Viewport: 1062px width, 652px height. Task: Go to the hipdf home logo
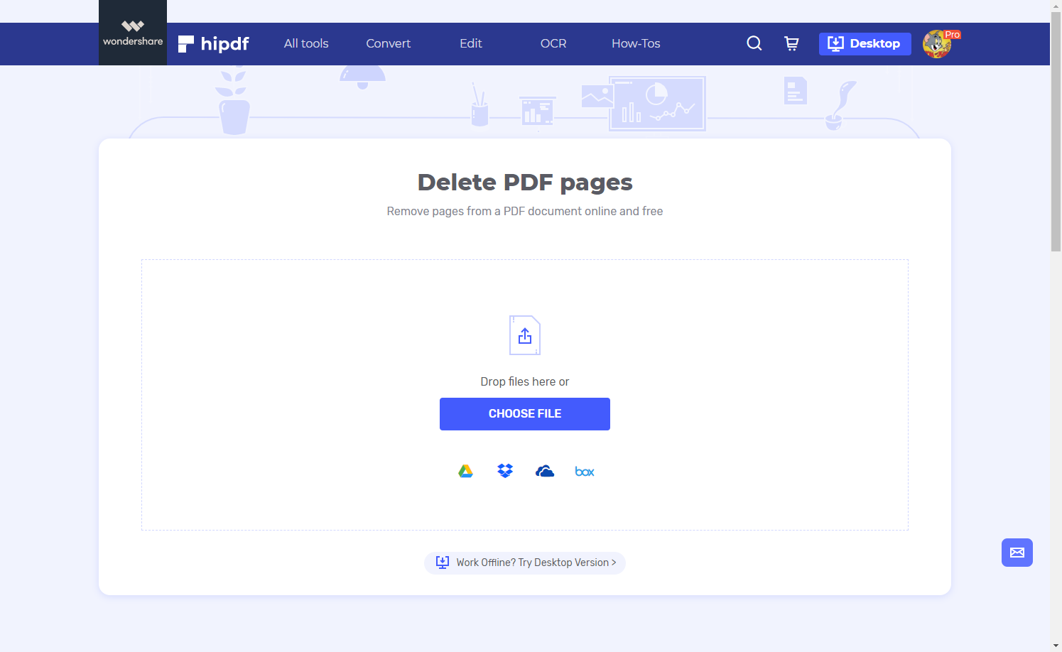(214, 44)
